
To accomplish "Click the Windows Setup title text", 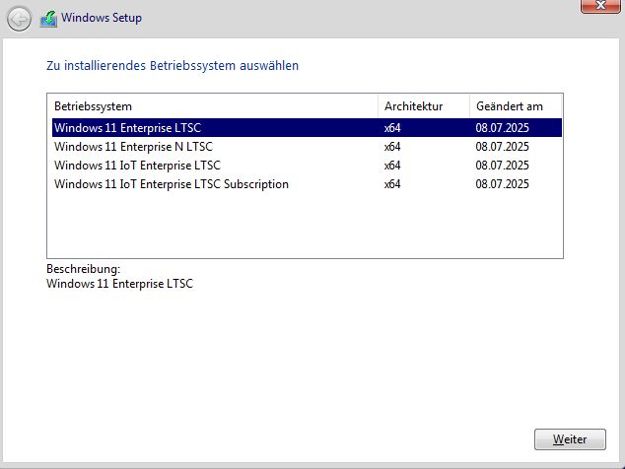I will [x=102, y=18].
